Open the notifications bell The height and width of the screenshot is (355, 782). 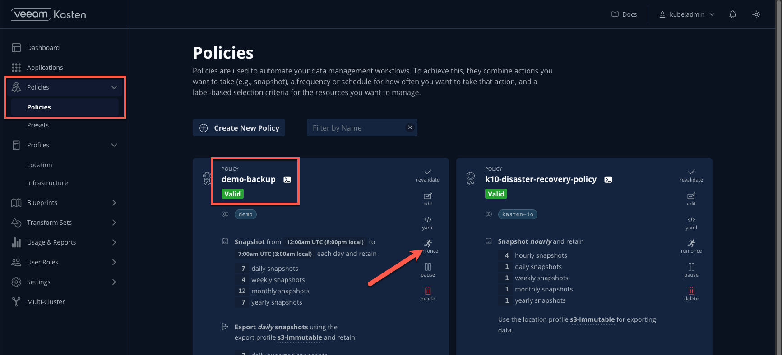733,14
